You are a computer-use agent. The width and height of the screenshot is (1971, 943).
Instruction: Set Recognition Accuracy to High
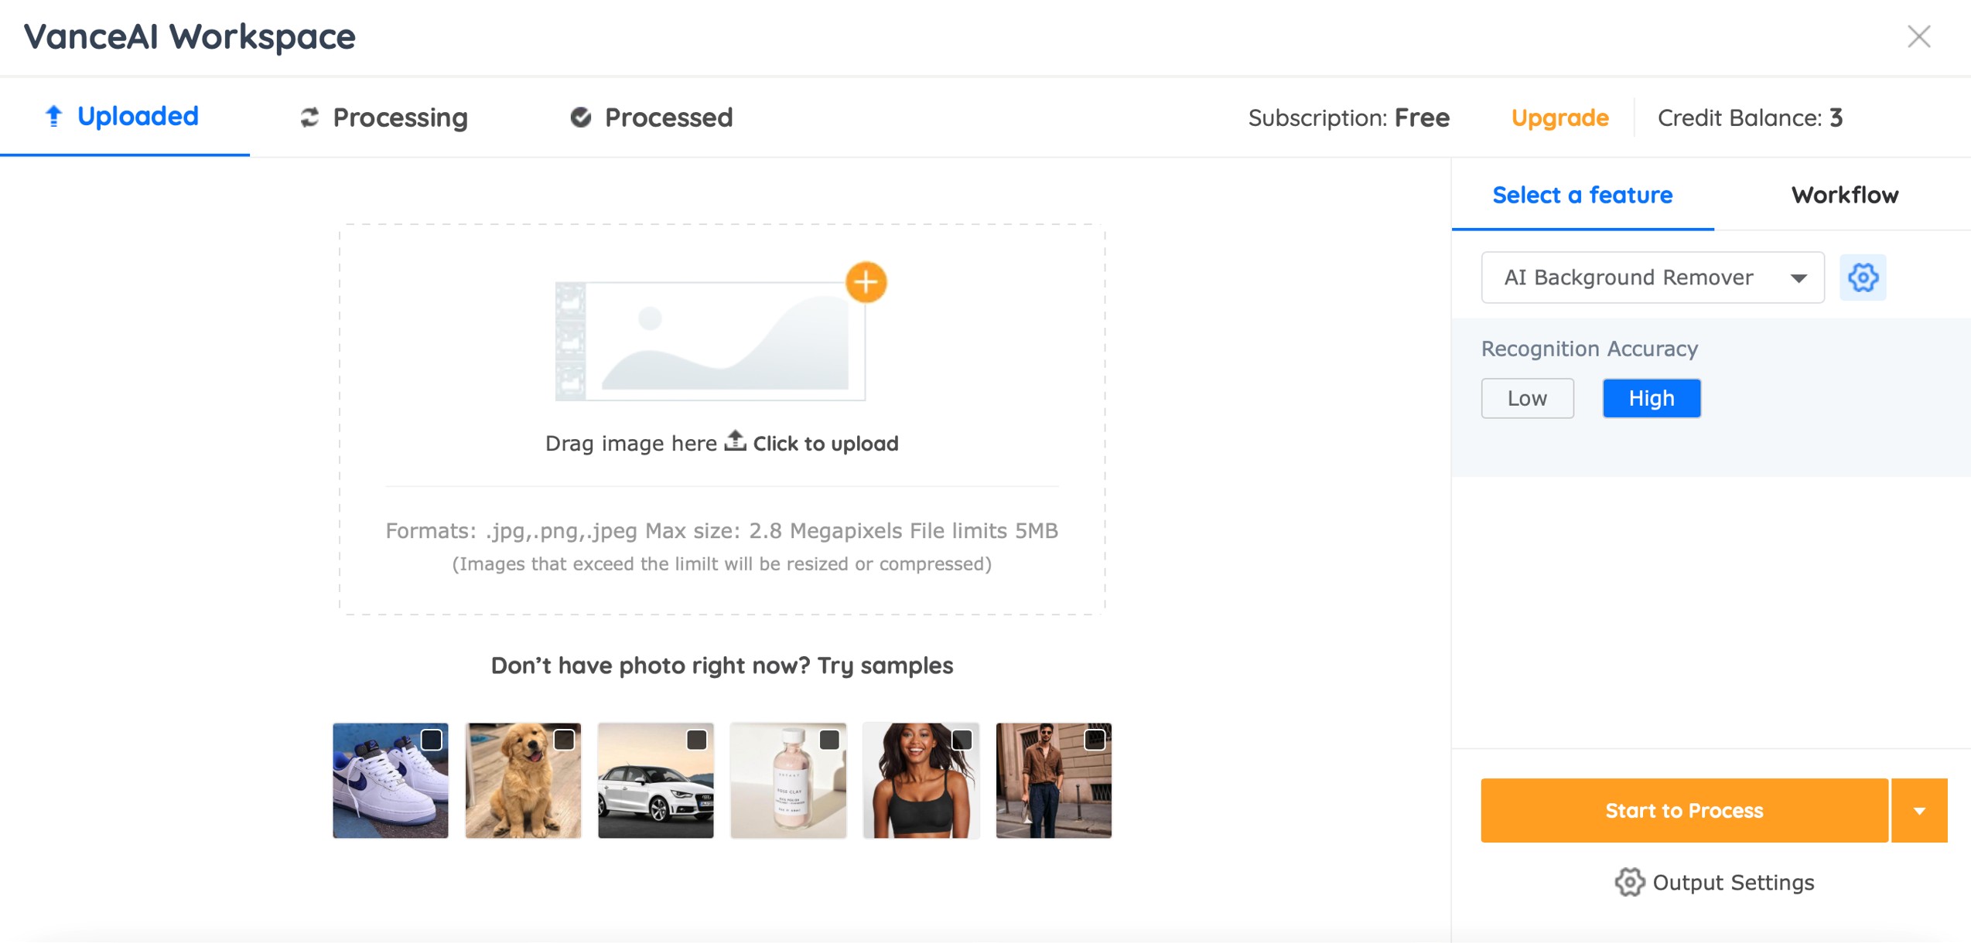(1651, 398)
